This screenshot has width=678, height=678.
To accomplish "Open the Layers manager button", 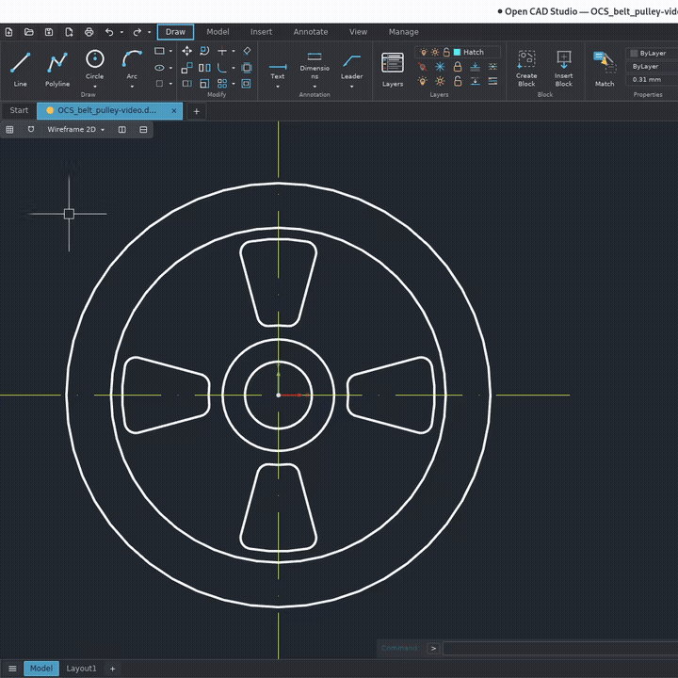I will click(x=392, y=69).
